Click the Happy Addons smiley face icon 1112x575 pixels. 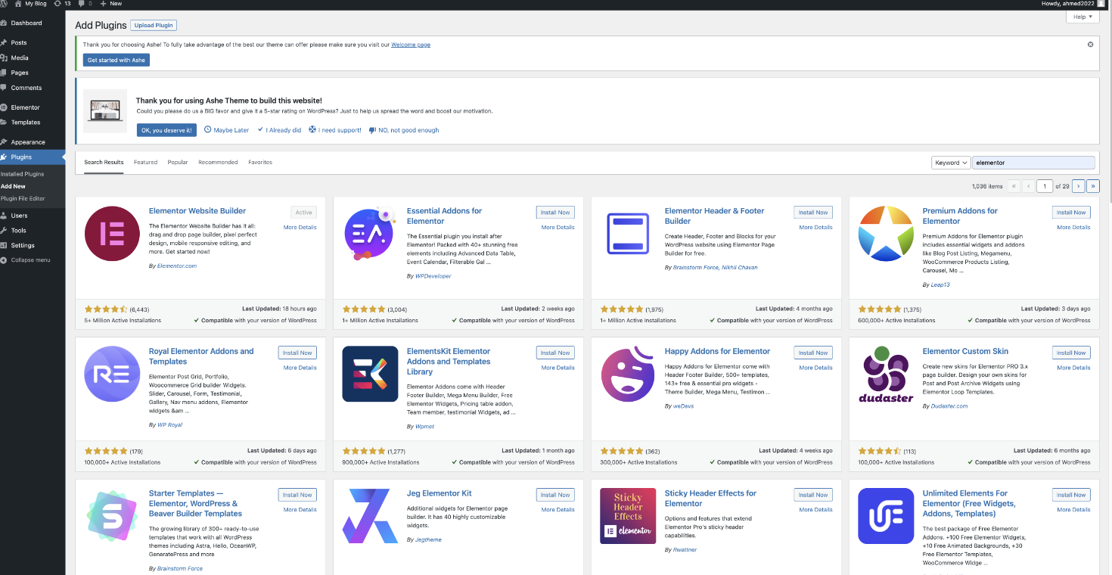628,374
